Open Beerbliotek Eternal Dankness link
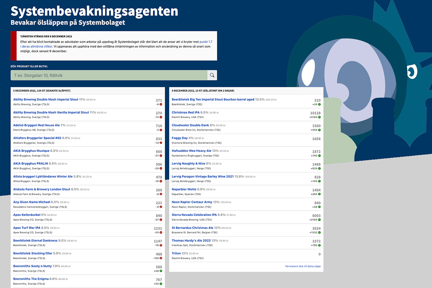This screenshot has width=432, height=288. coord(35,241)
